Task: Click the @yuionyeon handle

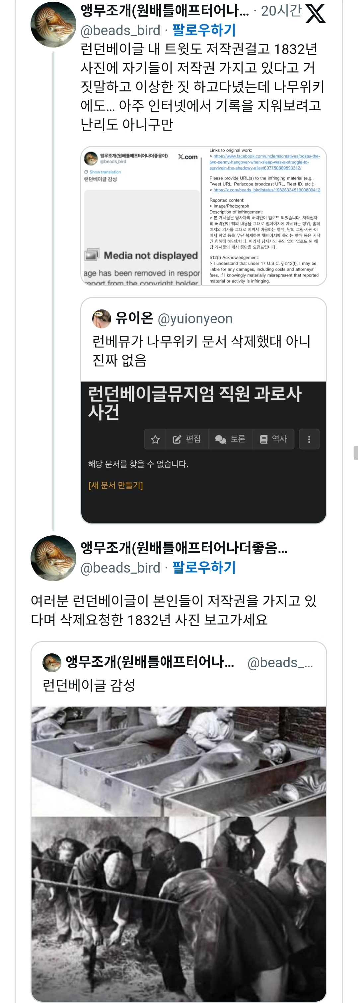Action: tap(195, 319)
